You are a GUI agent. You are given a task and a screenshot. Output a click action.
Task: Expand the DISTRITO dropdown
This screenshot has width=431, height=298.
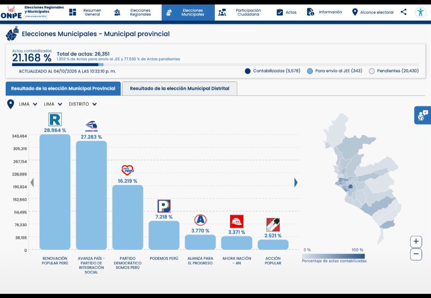tap(83, 104)
